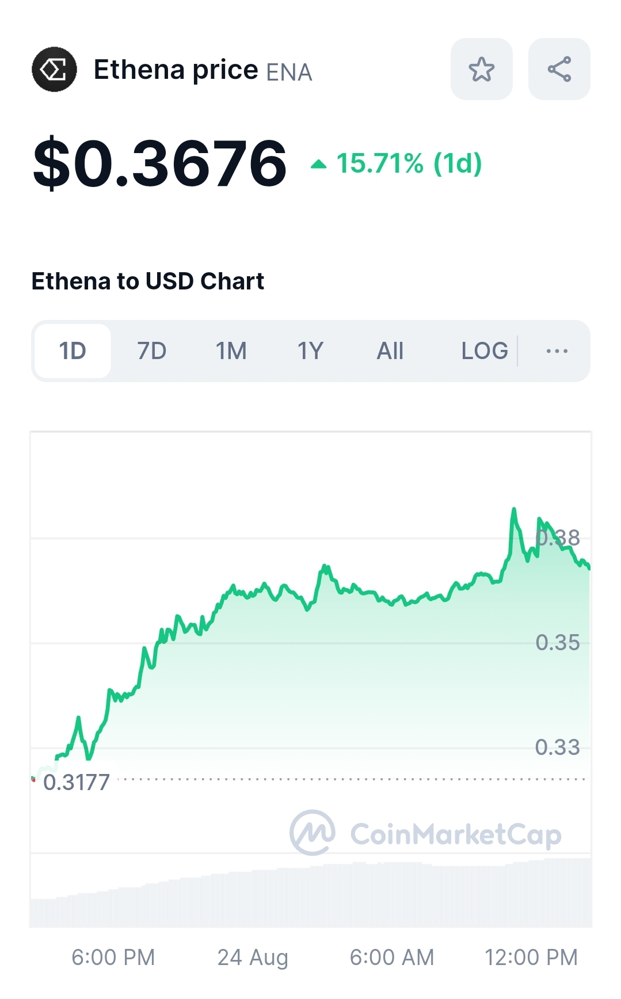Show the All-time price chart
Image resolution: width=621 pixels, height=999 pixels.
click(x=390, y=350)
